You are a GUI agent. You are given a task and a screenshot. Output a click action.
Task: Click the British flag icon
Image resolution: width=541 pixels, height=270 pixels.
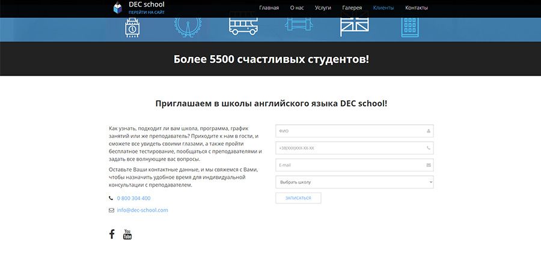pyautogui.click(x=354, y=25)
